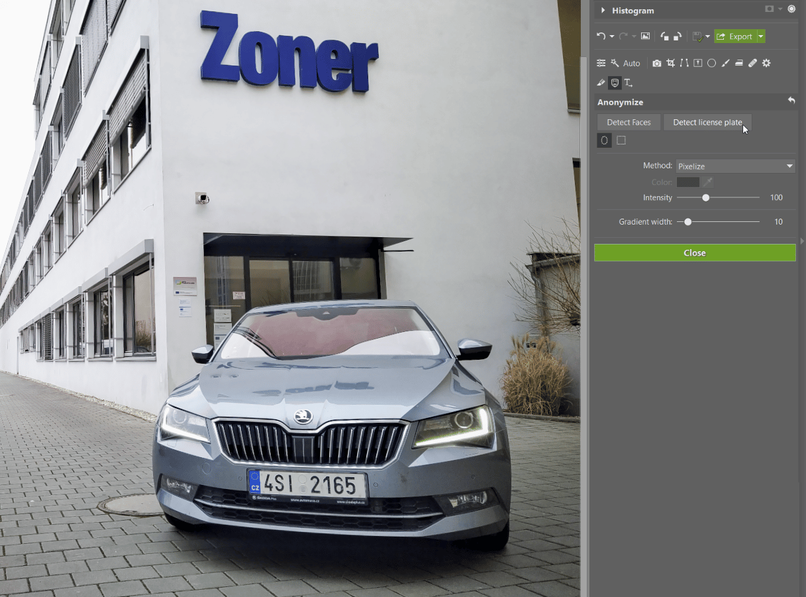
Task: Click the round settings icon at the Histogram right edge
Action: tap(791, 9)
